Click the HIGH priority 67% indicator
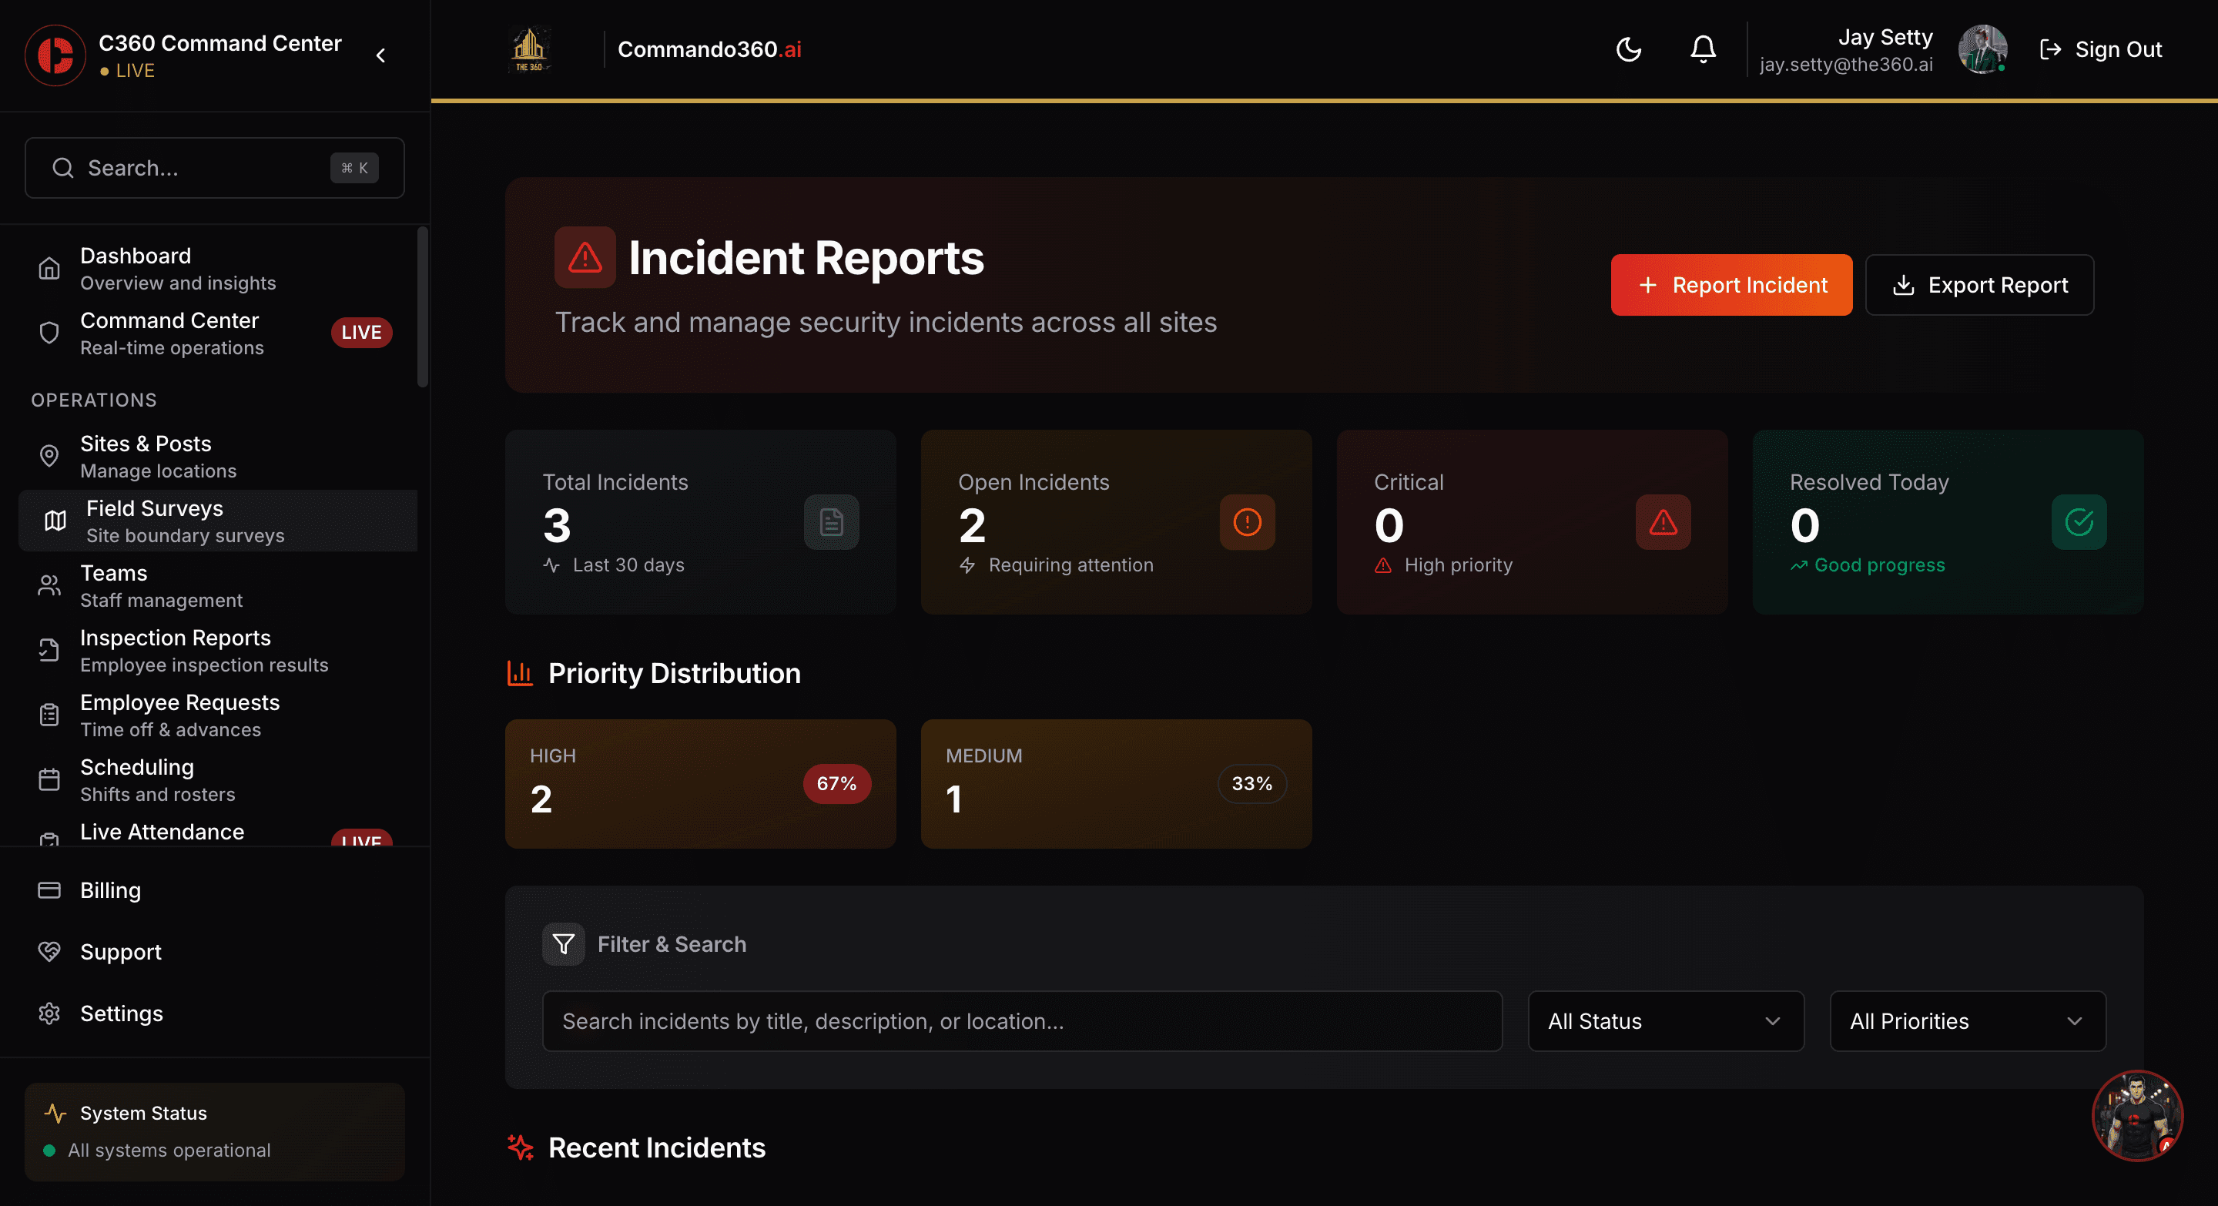This screenshot has width=2218, height=1206. [836, 784]
